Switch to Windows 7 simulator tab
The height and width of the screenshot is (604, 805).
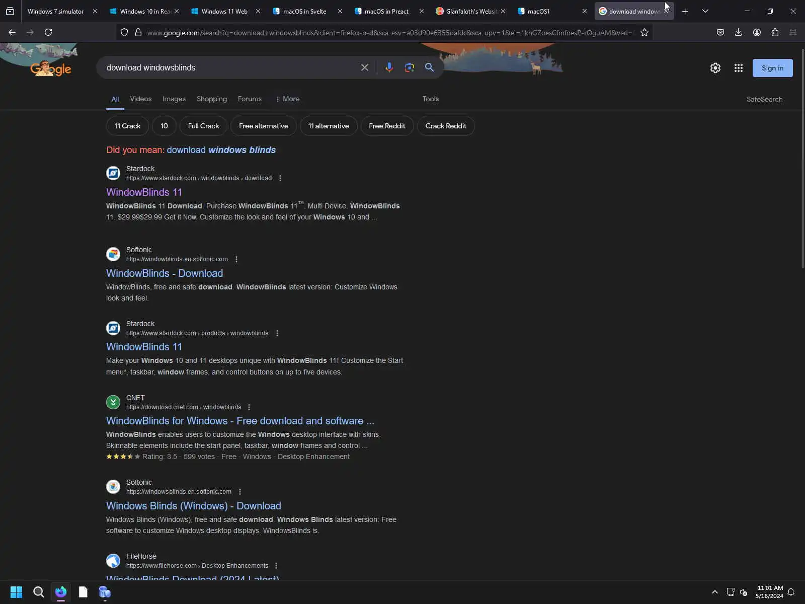pyautogui.click(x=55, y=11)
